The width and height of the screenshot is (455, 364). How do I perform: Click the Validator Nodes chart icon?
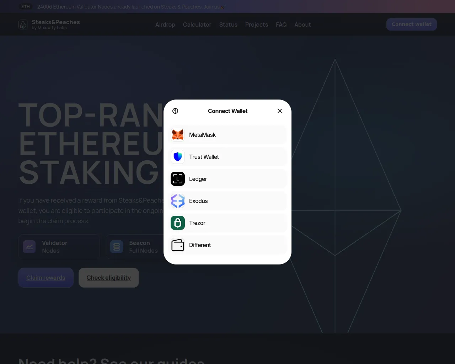(x=29, y=247)
